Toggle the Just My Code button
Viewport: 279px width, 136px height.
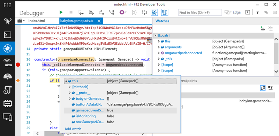tap(154, 12)
